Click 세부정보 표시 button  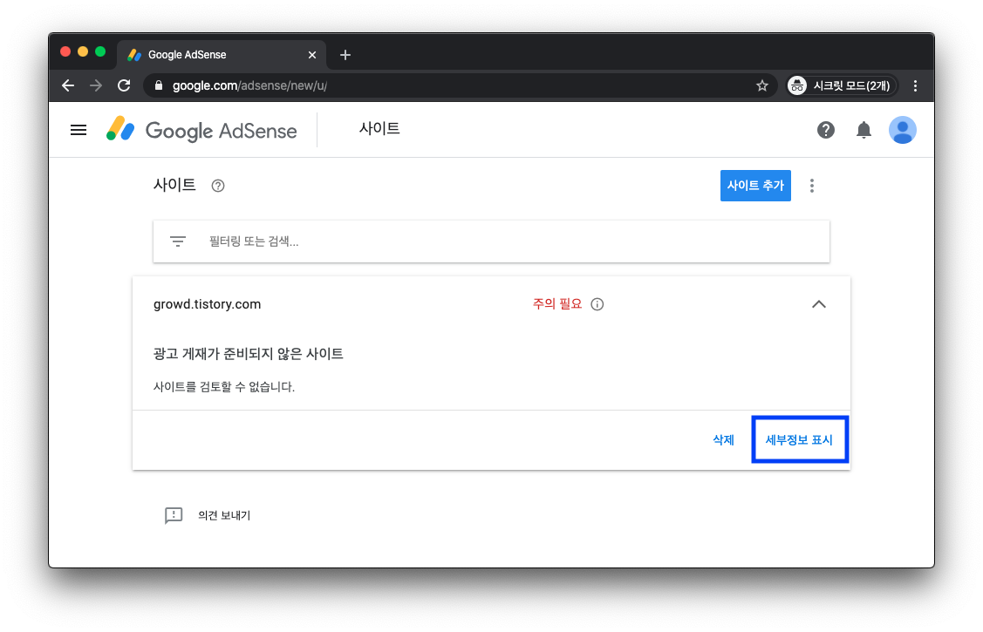799,439
